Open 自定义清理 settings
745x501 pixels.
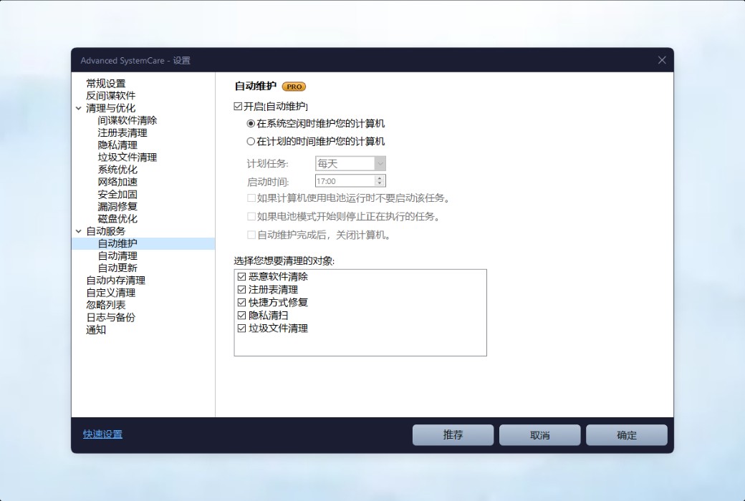coord(111,293)
